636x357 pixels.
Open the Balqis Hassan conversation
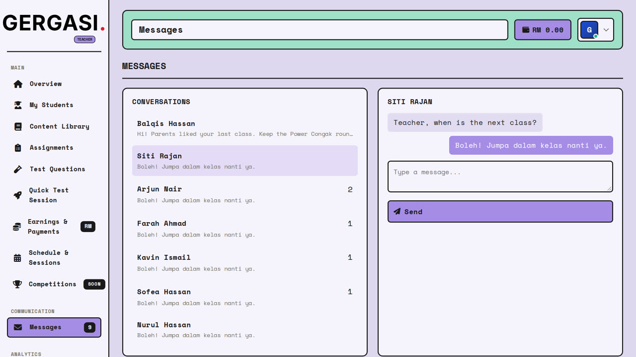(245, 128)
